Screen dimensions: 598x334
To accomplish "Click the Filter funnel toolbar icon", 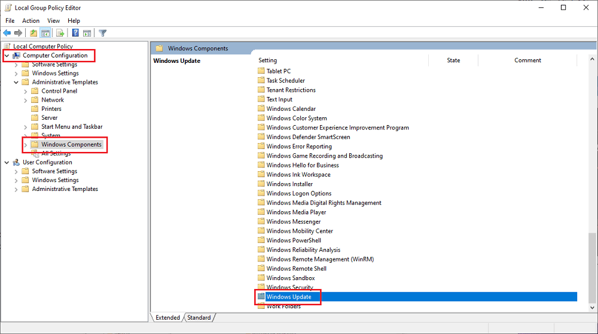I will (103, 33).
